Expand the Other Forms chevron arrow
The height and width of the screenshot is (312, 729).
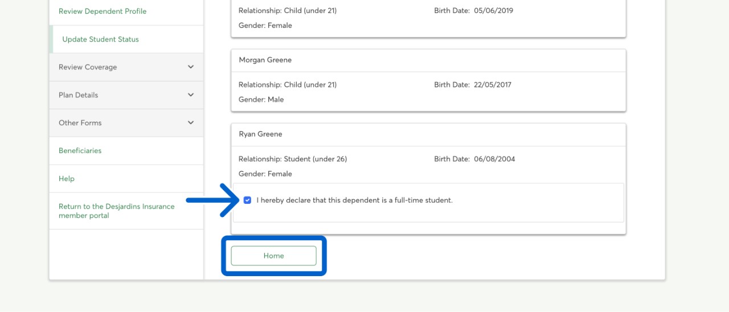tap(191, 123)
